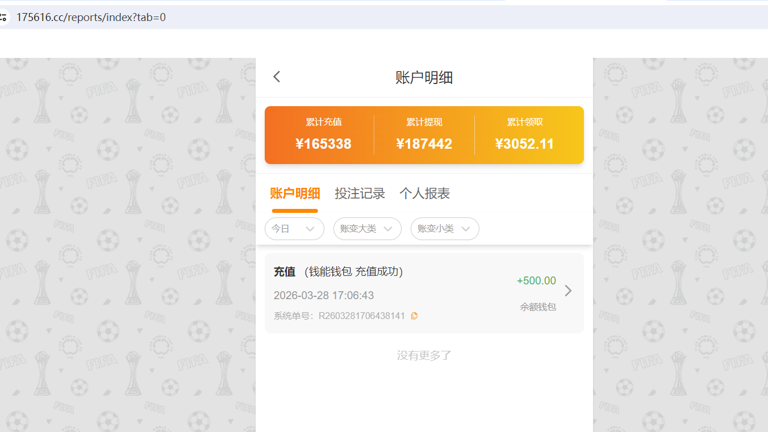
Task: Click the 累计充值 total amount ¥165338
Action: (324, 144)
